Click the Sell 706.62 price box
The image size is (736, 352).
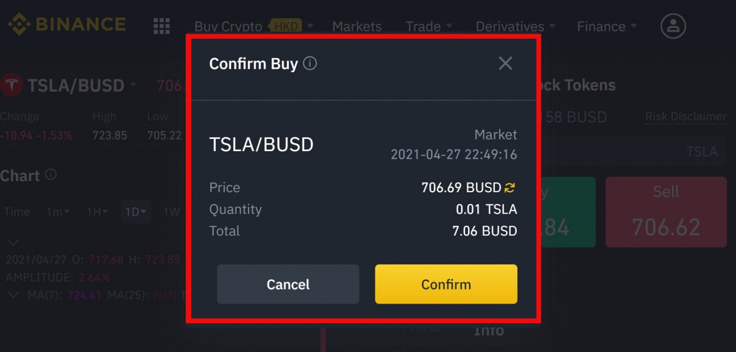(665, 212)
